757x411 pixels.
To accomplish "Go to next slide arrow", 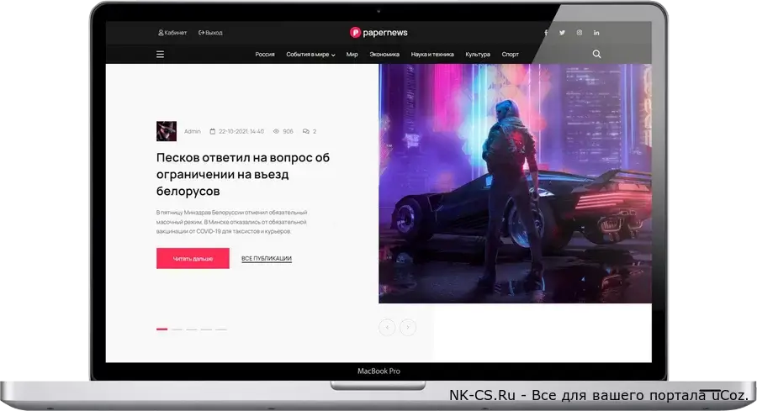I will tap(408, 327).
